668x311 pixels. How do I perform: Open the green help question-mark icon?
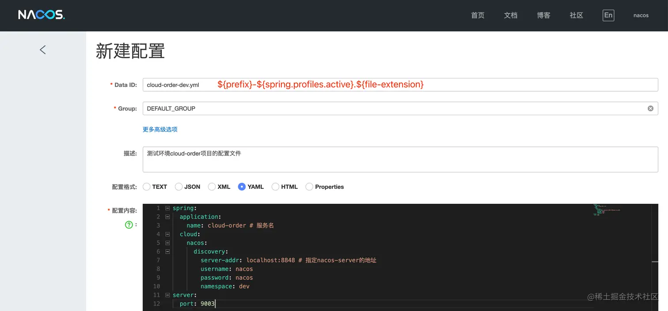[x=129, y=225]
